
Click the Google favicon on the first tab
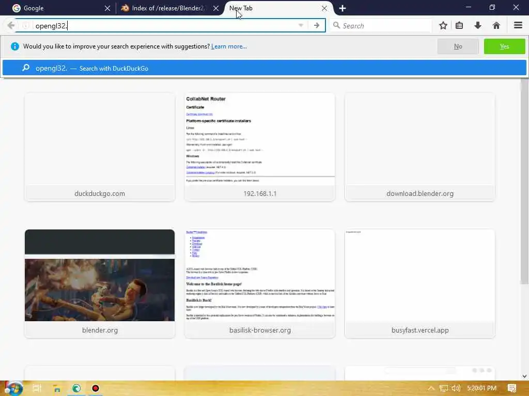point(16,8)
